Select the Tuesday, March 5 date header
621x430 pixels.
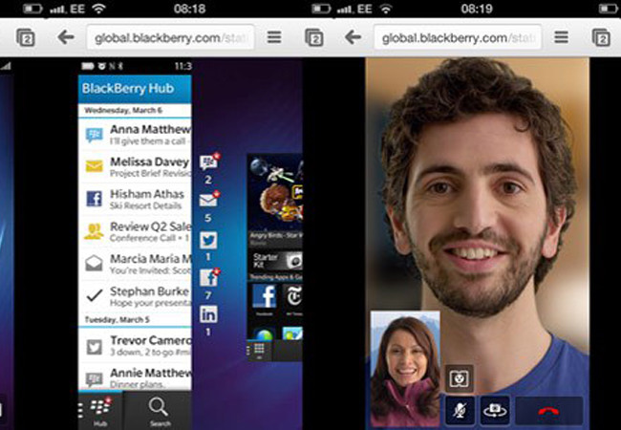(x=118, y=319)
